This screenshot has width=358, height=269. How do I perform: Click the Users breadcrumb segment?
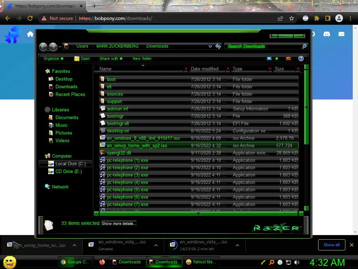(x=82, y=46)
